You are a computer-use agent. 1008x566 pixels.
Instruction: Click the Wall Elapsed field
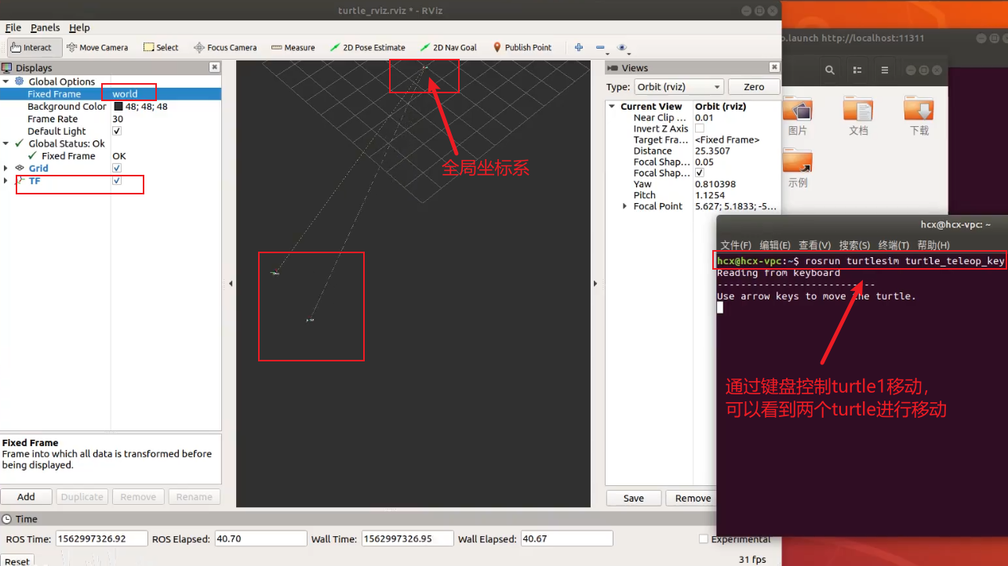coord(566,539)
